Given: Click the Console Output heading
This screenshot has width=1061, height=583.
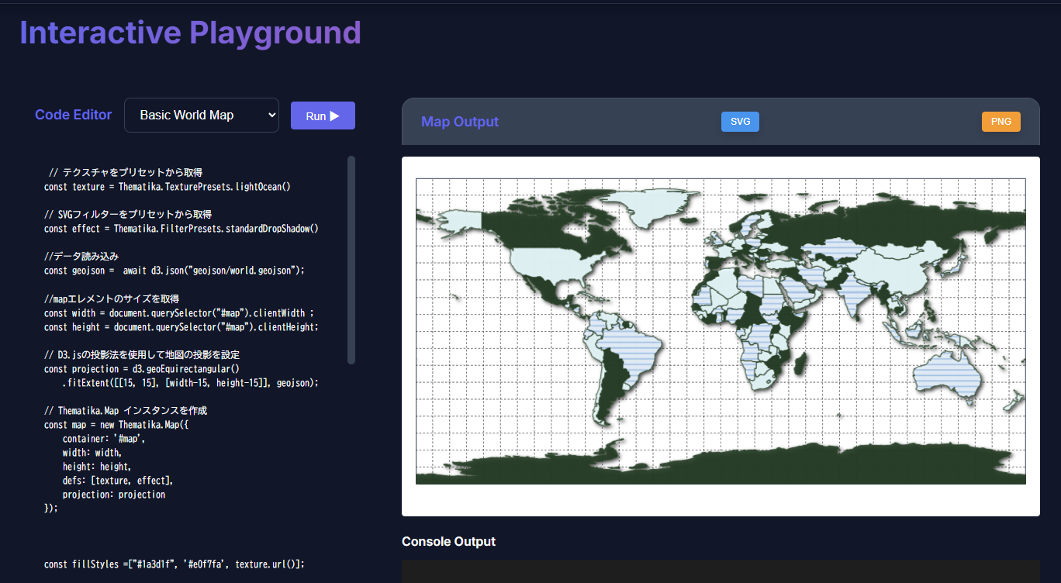Looking at the screenshot, I should [448, 541].
